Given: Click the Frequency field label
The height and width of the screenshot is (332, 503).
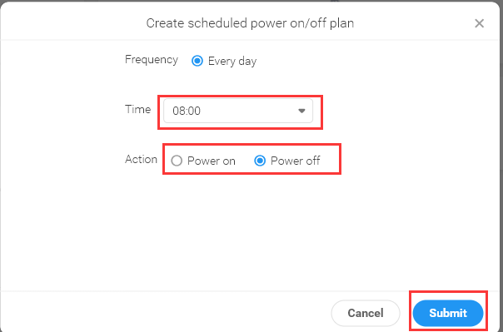Looking at the screenshot, I should (152, 60).
